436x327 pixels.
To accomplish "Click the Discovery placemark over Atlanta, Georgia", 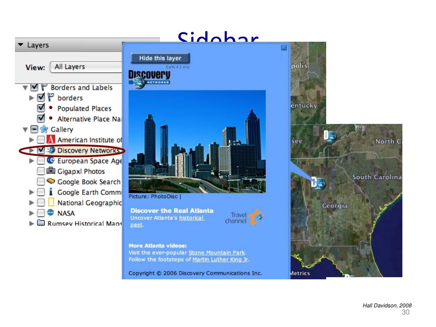I will click(318, 183).
